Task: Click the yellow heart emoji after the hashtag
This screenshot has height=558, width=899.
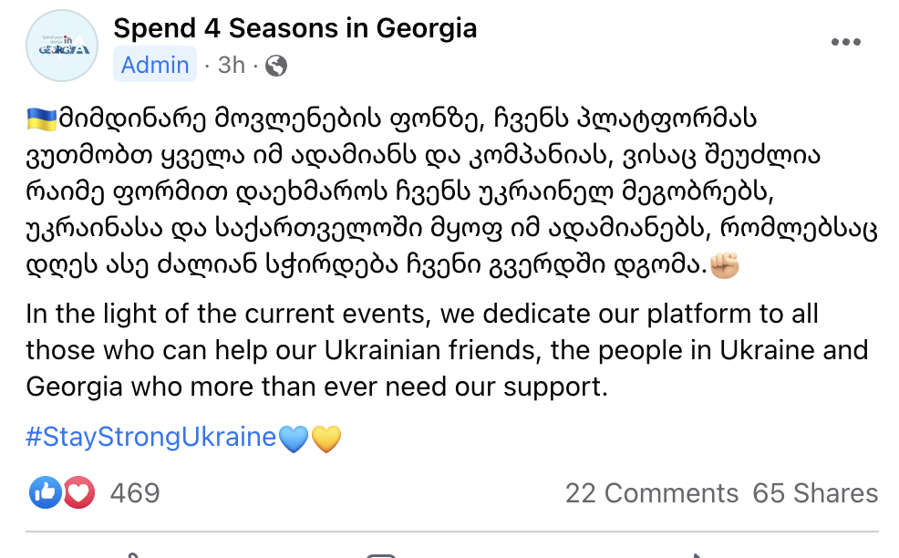Action: [x=325, y=439]
